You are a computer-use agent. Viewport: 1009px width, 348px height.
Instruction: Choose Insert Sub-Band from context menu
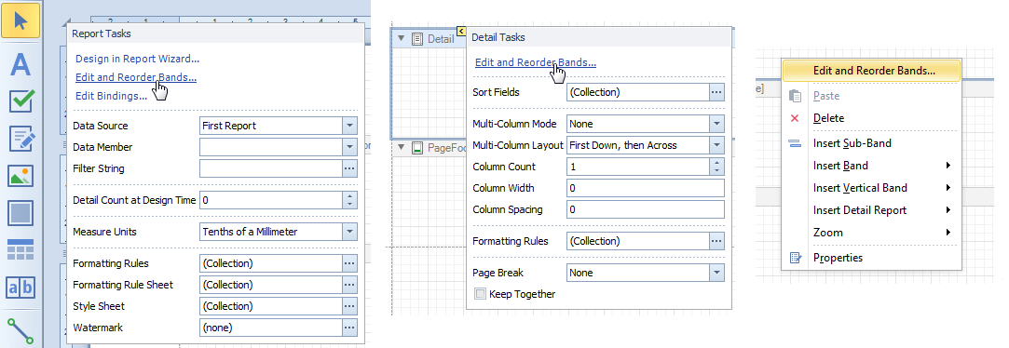pos(852,142)
